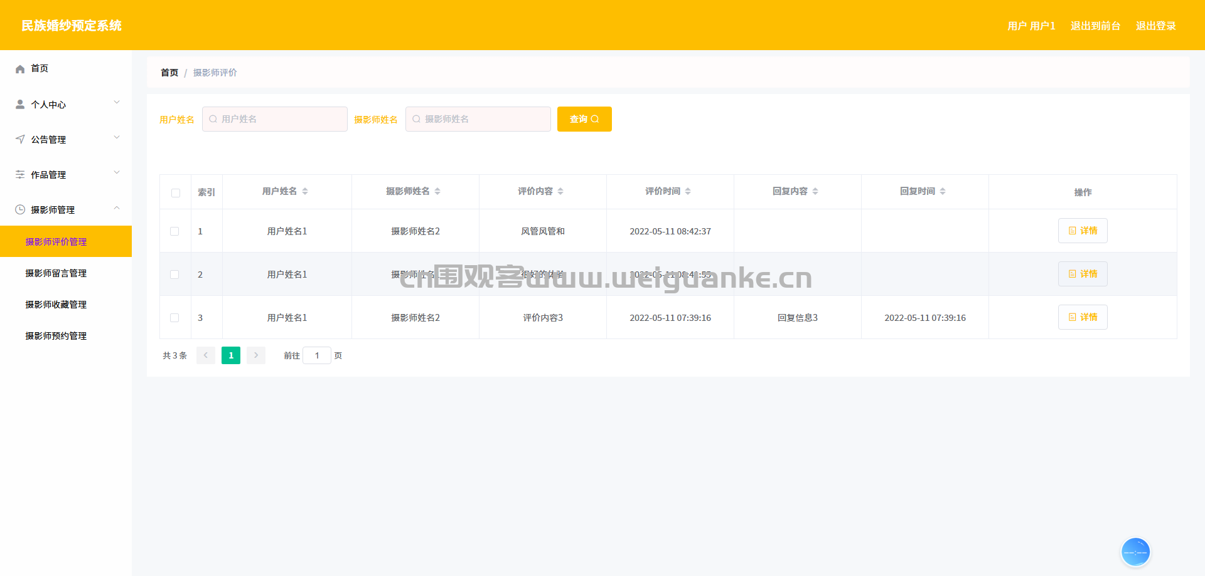The height and width of the screenshot is (576, 1205).
Task: Sort by 回复内容 column arrows
Action: pos(815,191)
